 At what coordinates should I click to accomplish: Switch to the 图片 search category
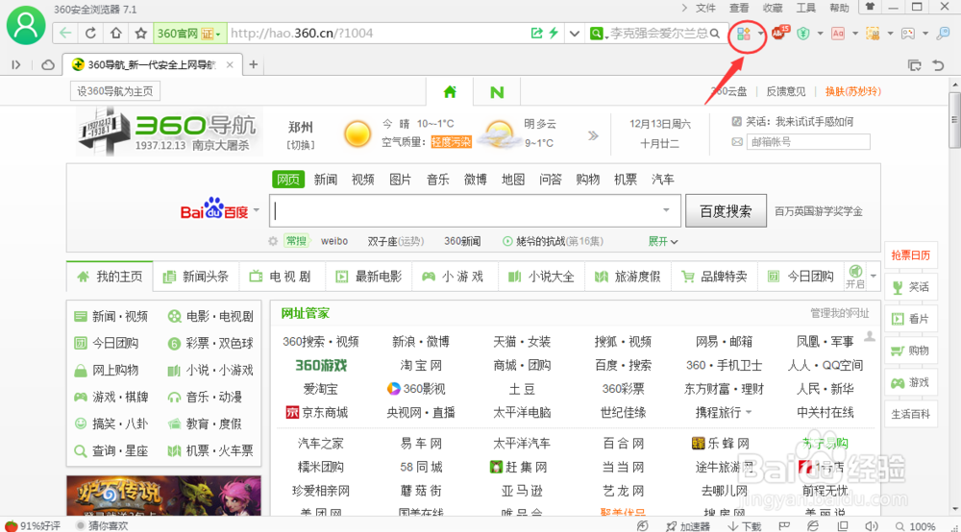400,180
